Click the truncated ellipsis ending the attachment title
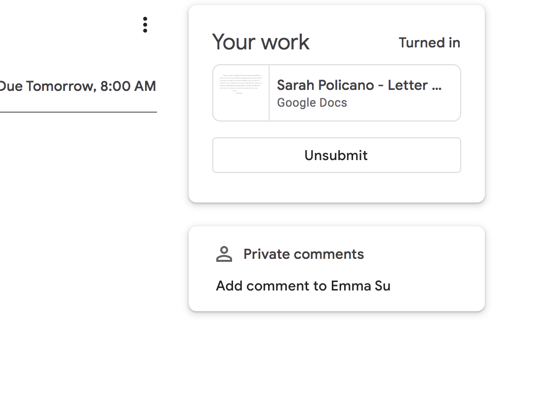This screenshot has height=412, width=553. 436,86
